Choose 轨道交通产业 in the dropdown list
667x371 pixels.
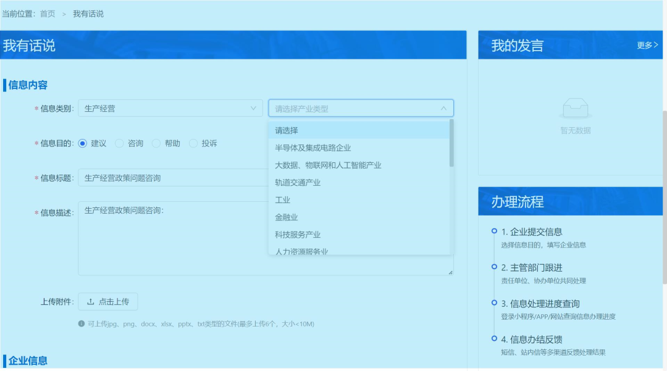click(x=298, y=183)
